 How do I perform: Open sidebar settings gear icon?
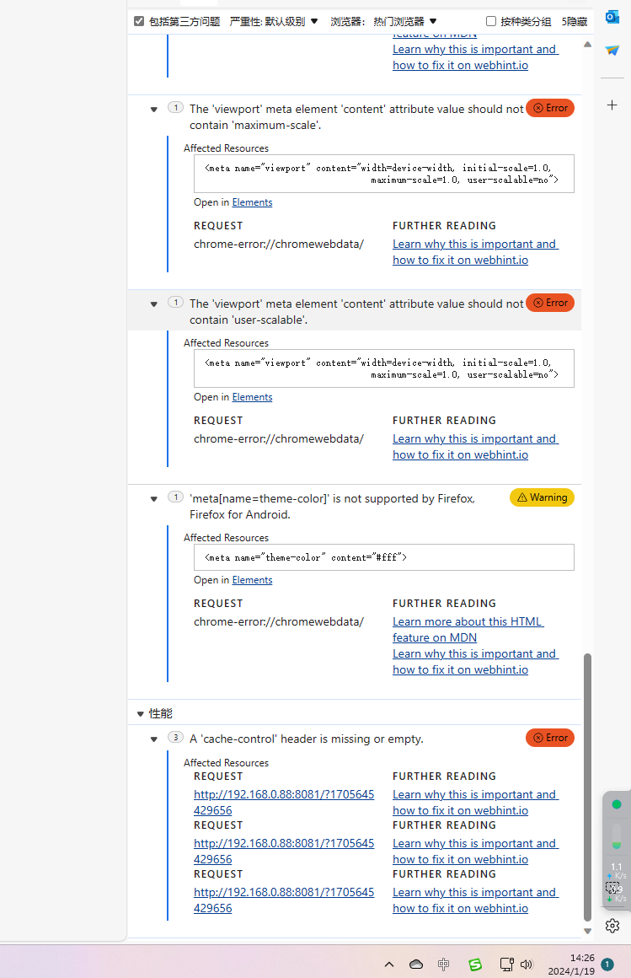pos(612,926)
